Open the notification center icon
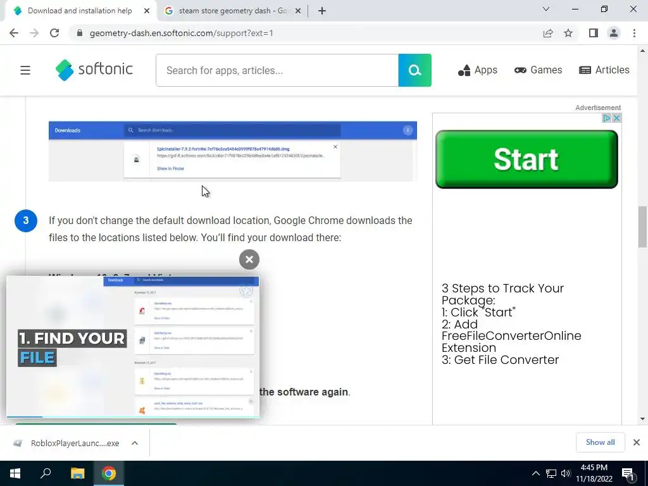 click(628, 474)
